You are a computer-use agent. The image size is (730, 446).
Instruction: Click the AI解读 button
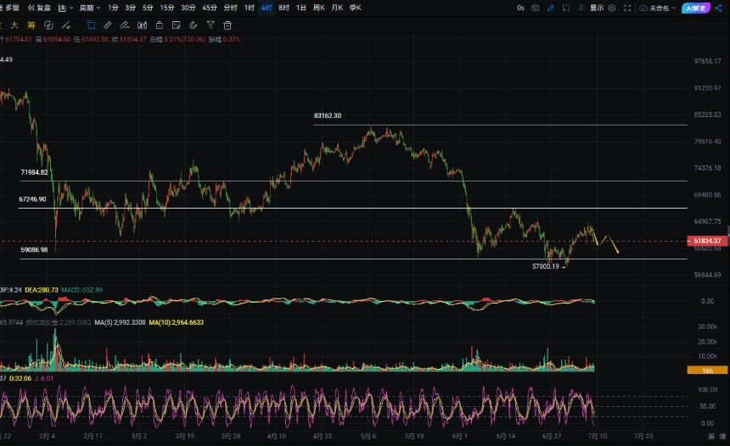click(695, 8)
